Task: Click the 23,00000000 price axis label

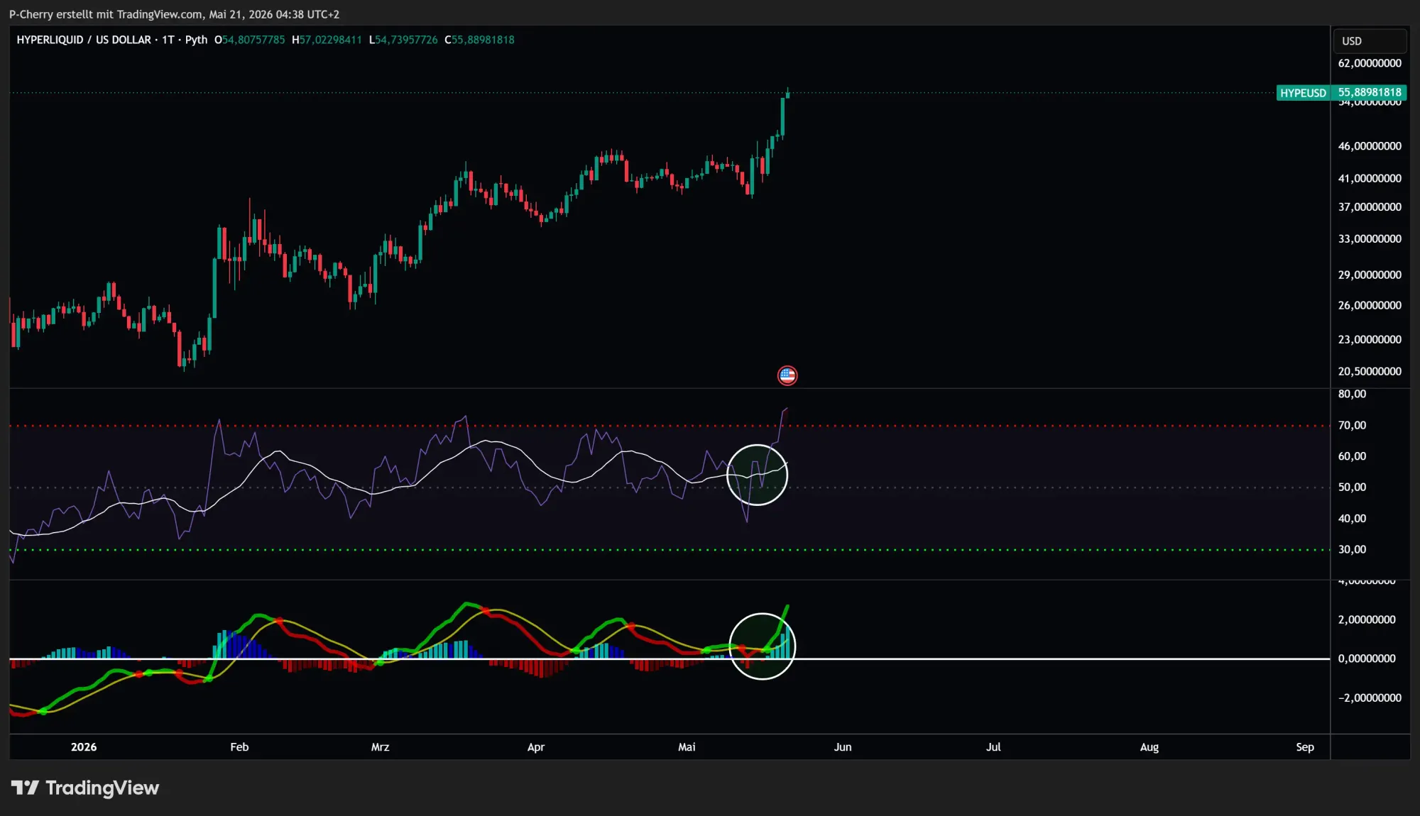Action: click(1370, 340)
